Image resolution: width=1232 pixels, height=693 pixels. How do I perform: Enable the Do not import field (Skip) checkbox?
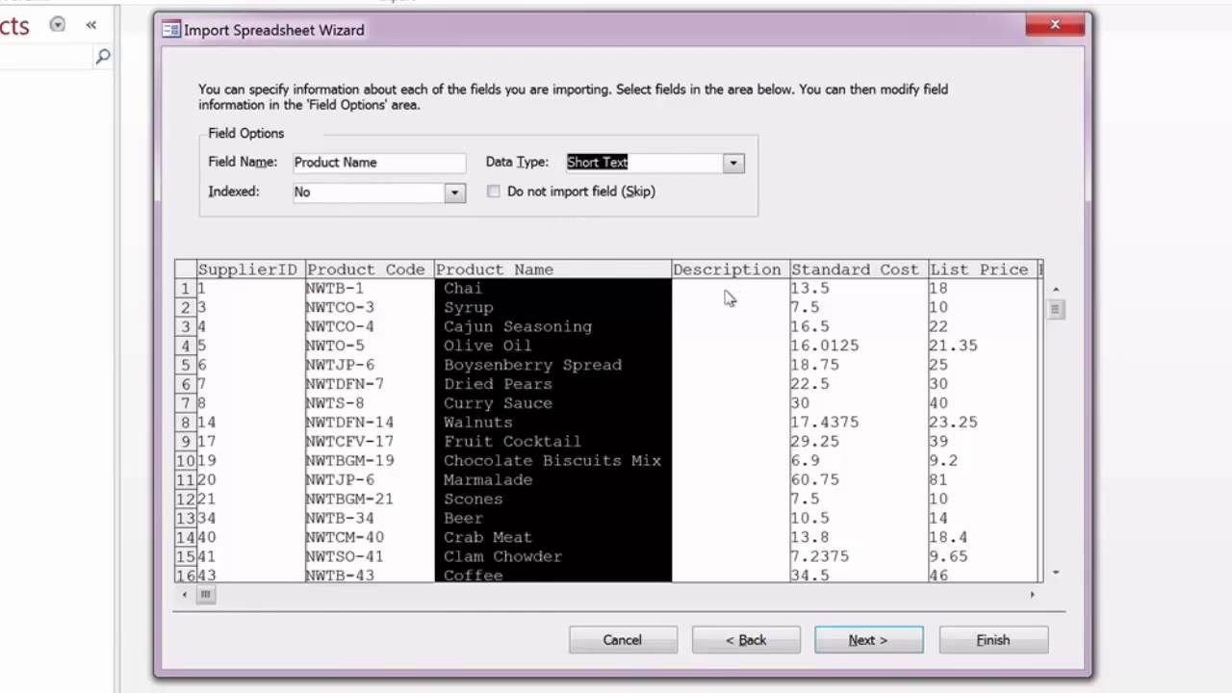(494, 192)
